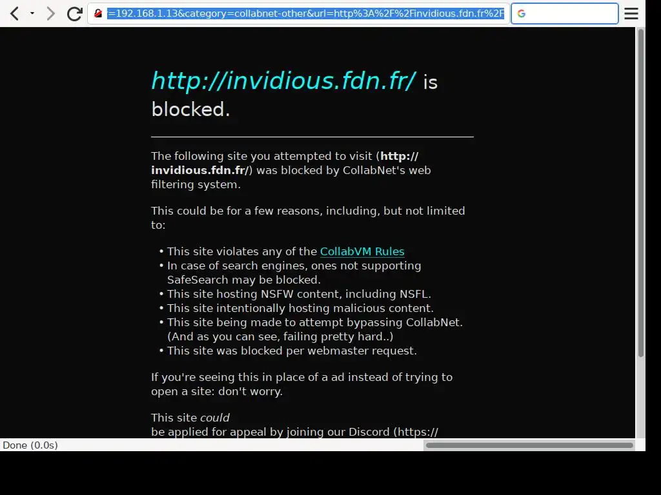Go forward to the next page
Viewport: 661px width, 495px height.
pos(50,14)
